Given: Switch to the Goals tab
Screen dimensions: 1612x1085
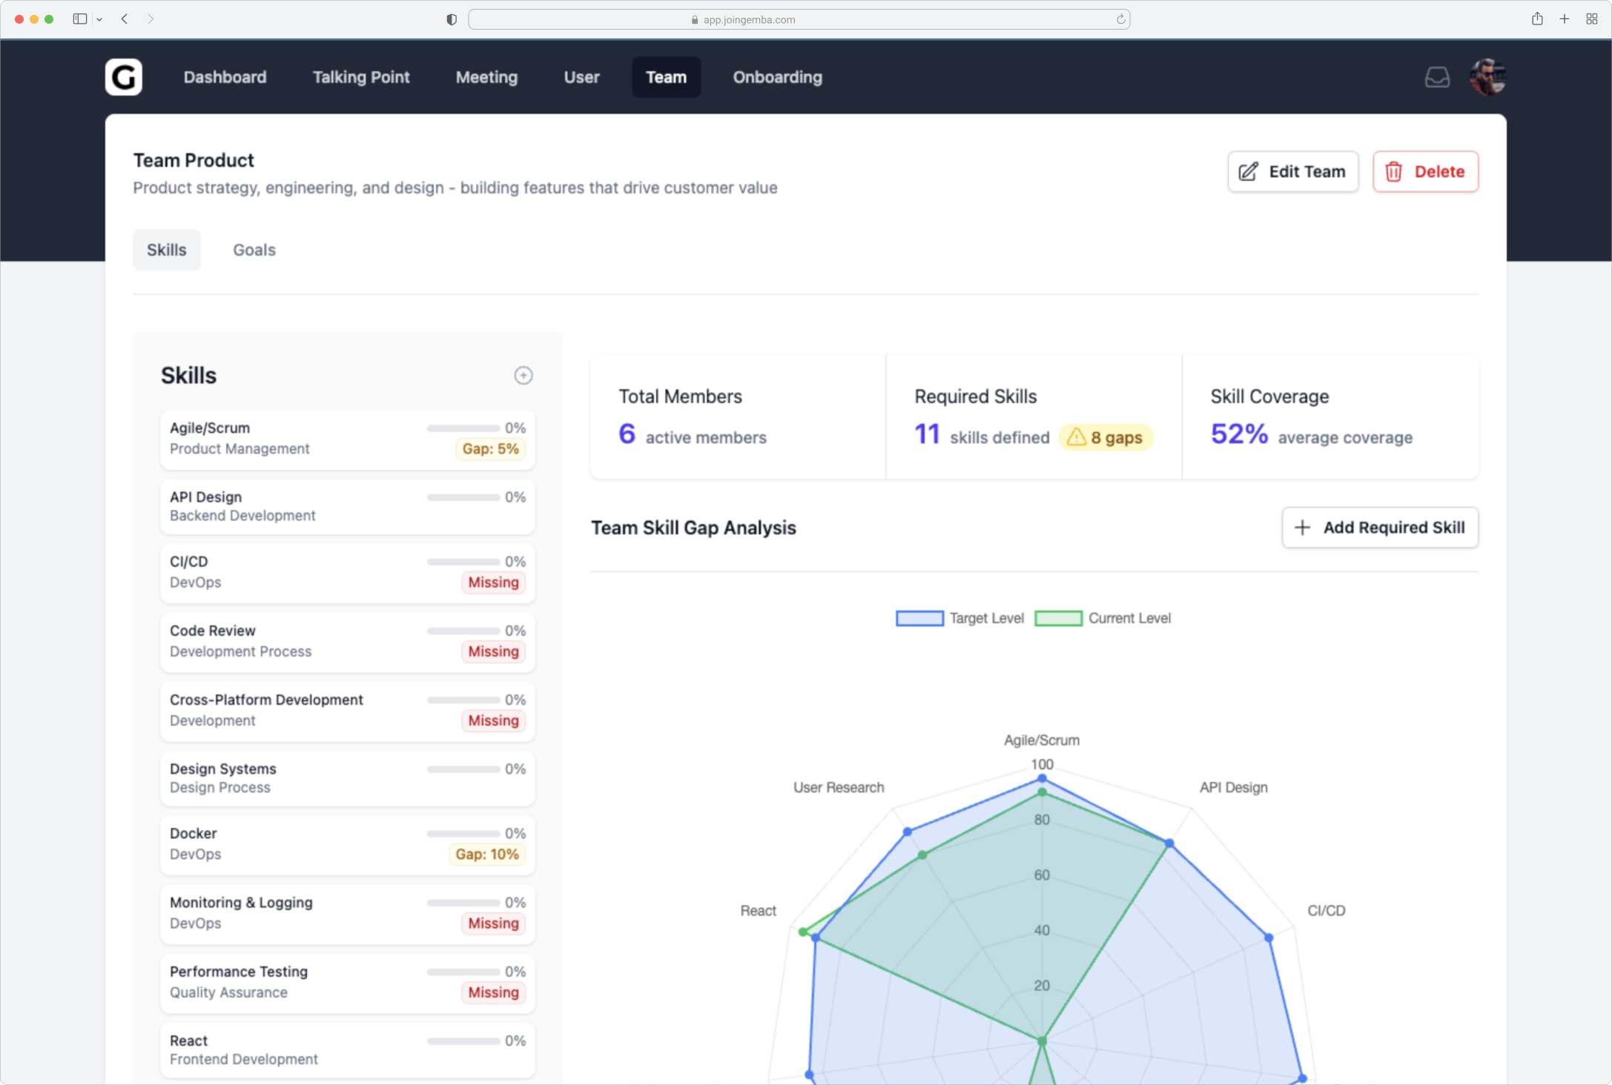Looking at the screenshot, I should [x=254, y=250].
